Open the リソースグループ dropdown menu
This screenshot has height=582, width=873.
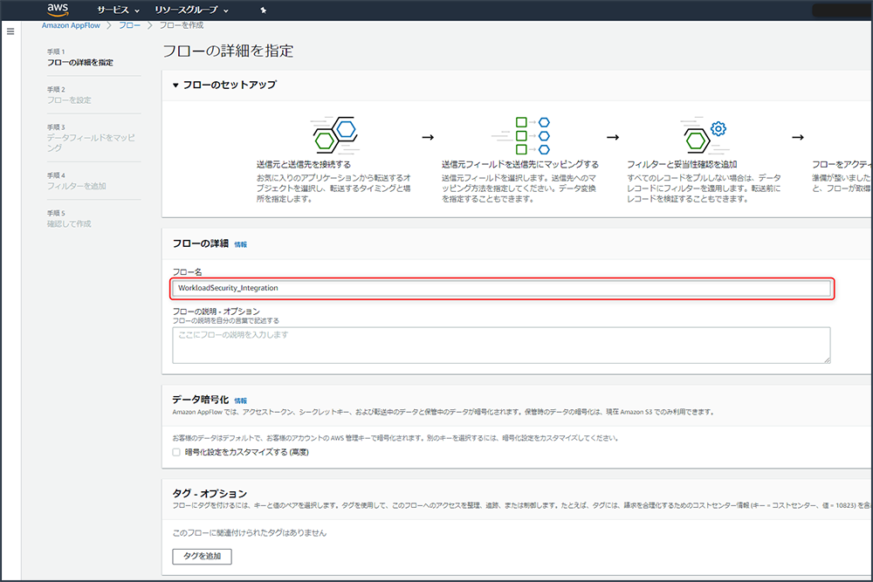191,10
